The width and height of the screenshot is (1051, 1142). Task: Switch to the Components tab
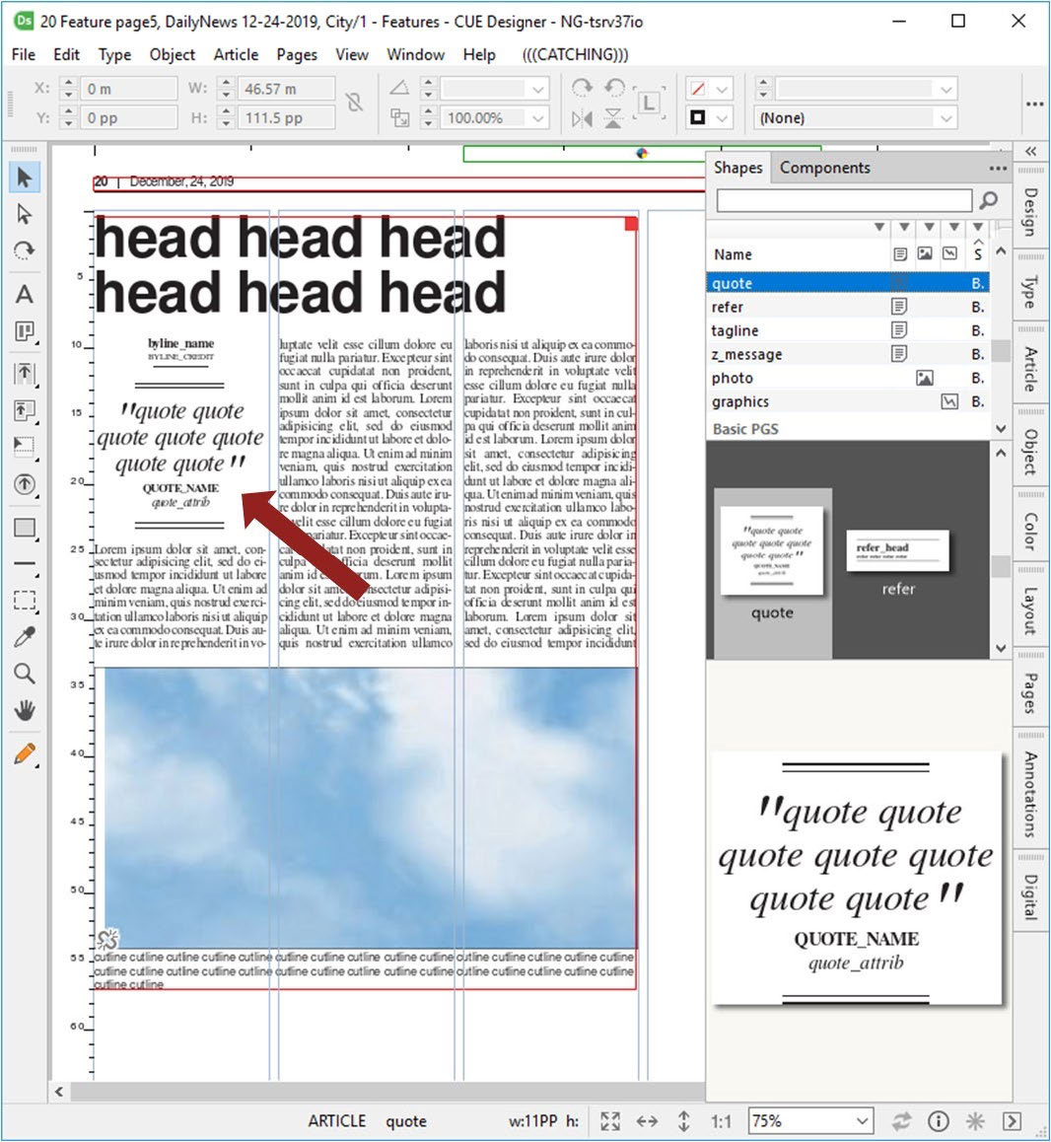tap(824, 168)
